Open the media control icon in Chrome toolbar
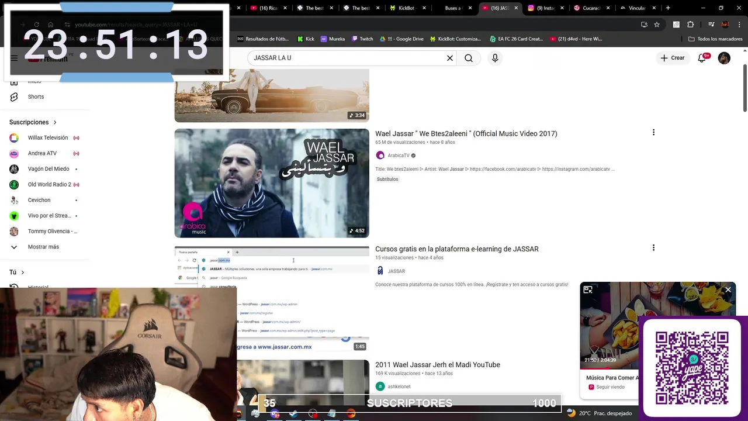The width and height of the screenshot is (748, 421). point(711,25)
